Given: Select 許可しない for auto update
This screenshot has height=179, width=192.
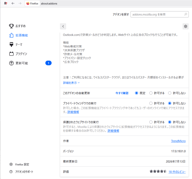Looking at the screenshot, I should 169,93.
